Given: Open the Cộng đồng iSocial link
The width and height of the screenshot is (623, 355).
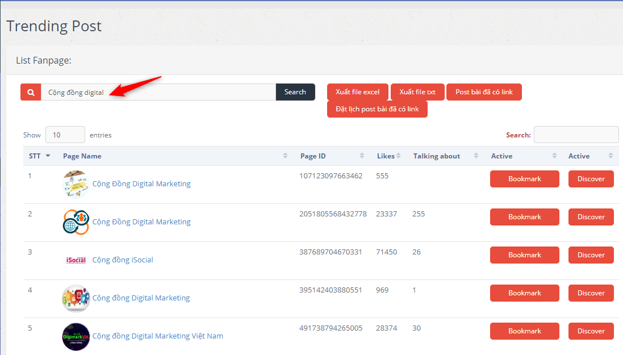Looking at the screenshot, I should pyautogui.click(x=123, y=260).
